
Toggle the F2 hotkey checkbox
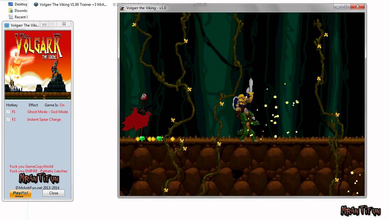coord(8,119)
